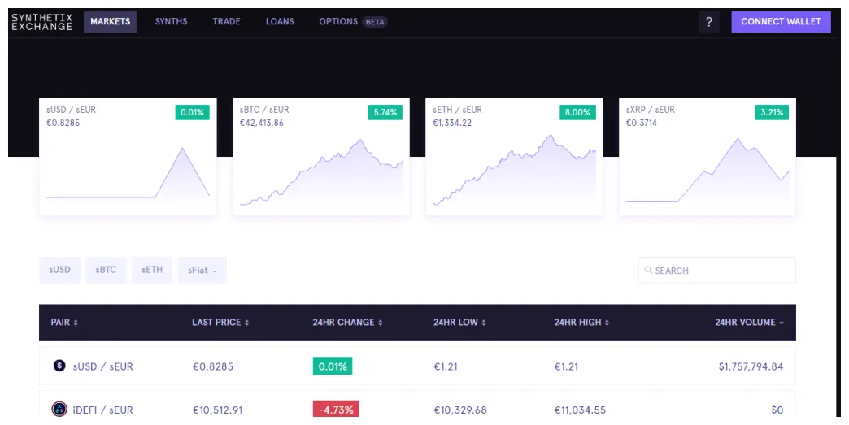Screen dimensions: 849x425
Task: Filter markets by sUSD
Action: (x=59, y=270)
